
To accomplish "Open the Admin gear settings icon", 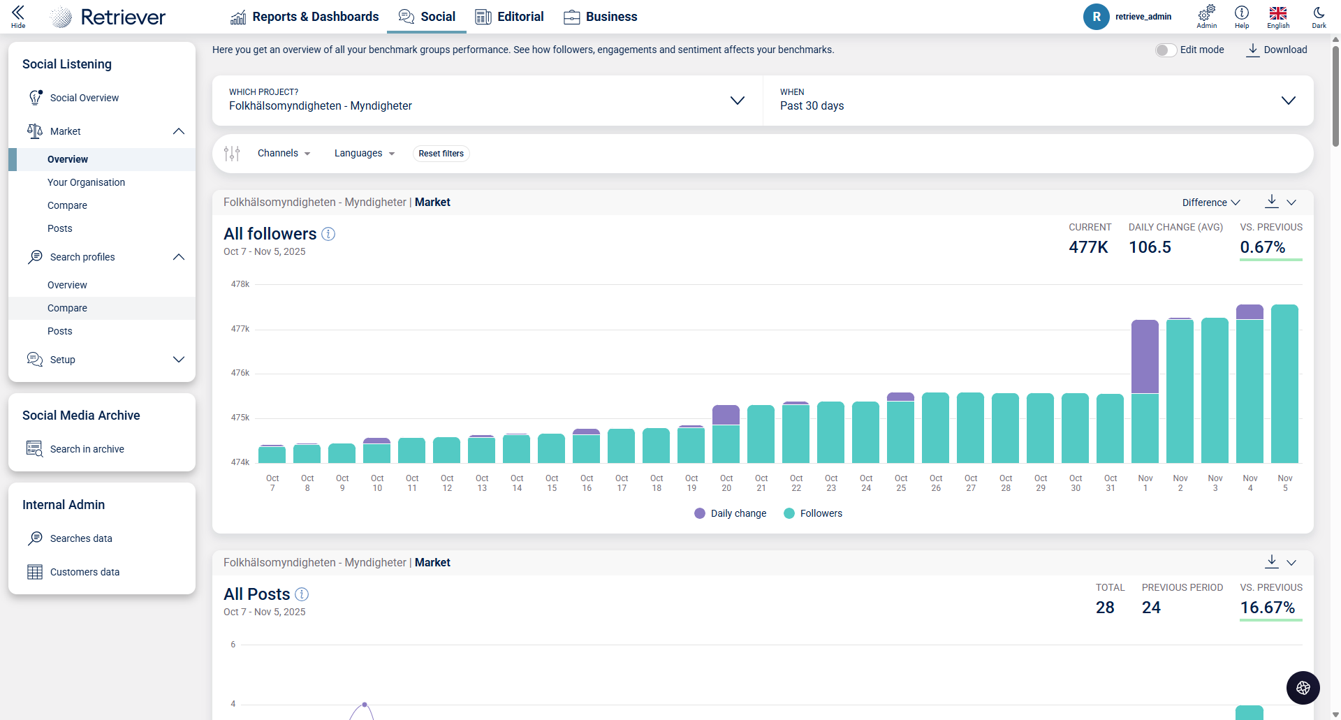I will pos(1206,13).
